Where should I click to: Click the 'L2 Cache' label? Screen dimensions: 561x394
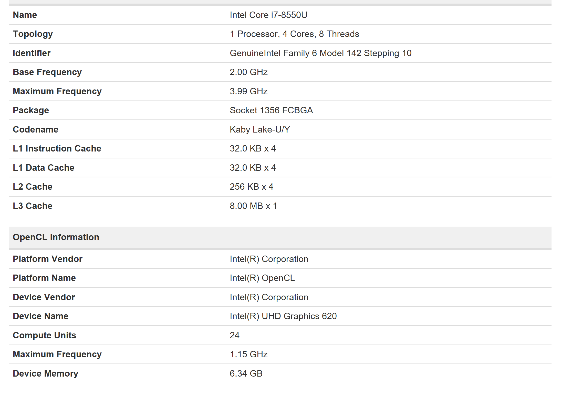pyautogui.click(x=33, y=187)
